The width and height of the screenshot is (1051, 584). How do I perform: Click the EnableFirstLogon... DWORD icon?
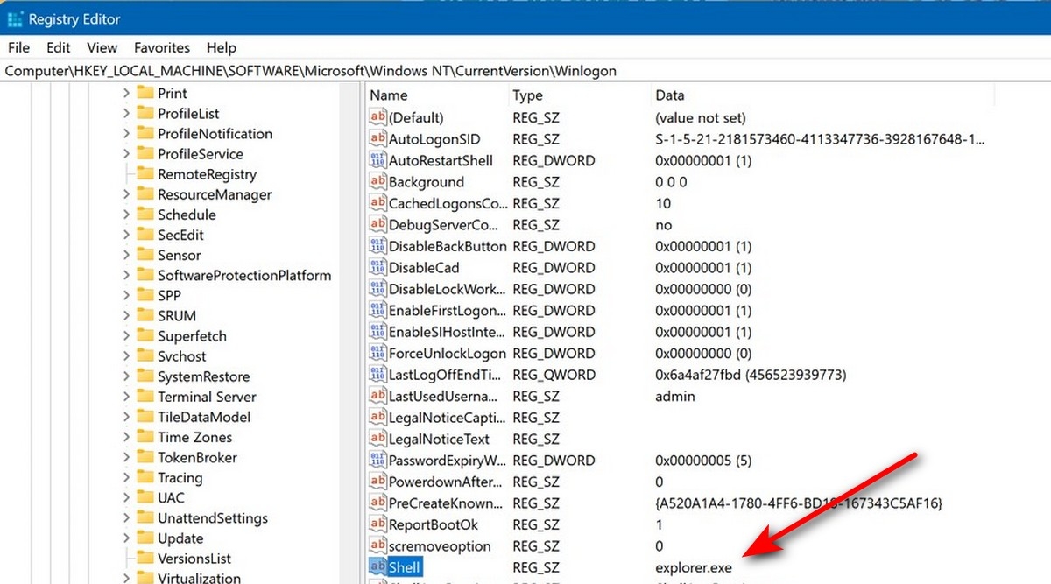tap(378, 310)
